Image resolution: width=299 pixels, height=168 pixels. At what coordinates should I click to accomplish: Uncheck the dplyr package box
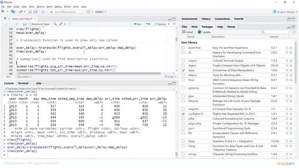click(x=183, y=70)
